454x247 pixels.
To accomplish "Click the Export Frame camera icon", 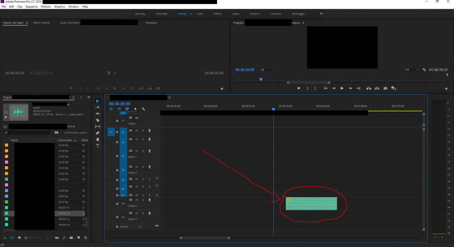I will pyautogui.click(x=385, y=88).
